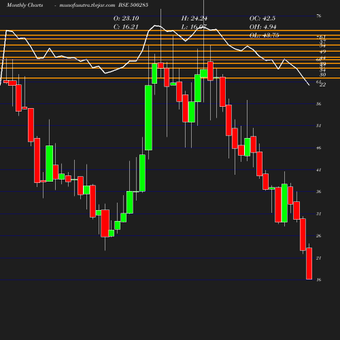The image size is (340, 340).
Task: Select the "OL: 43.75" reading
Action: (264, 35)
